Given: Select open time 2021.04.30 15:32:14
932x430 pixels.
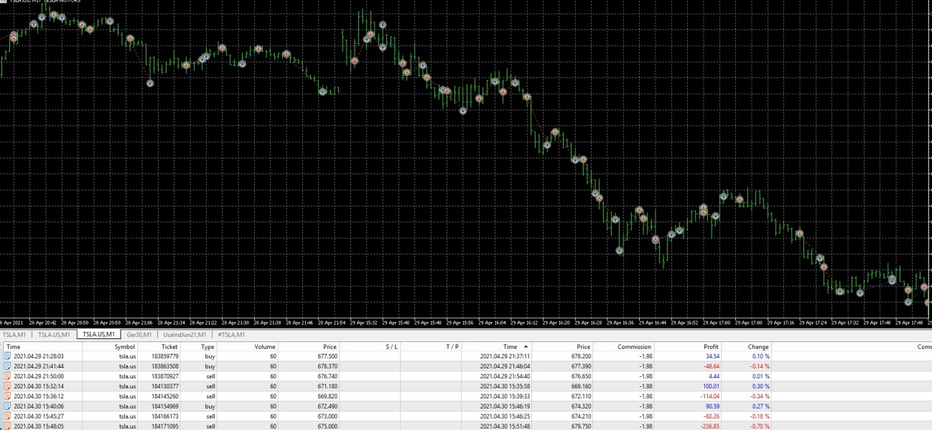Looking at the screenshot, I should 39,386.
